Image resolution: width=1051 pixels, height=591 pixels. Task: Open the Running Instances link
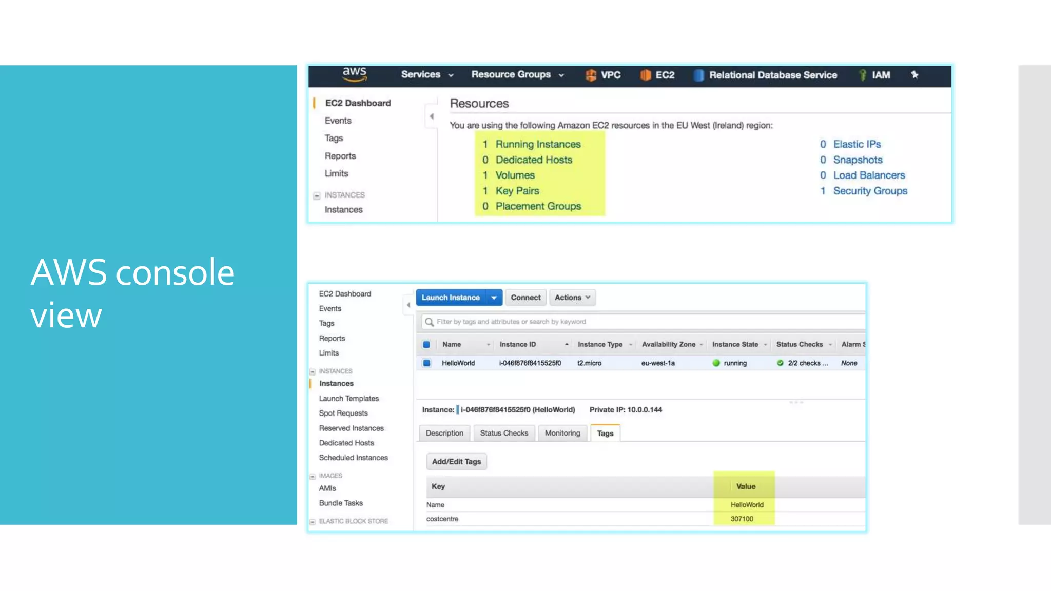click(x=538, y=145)
